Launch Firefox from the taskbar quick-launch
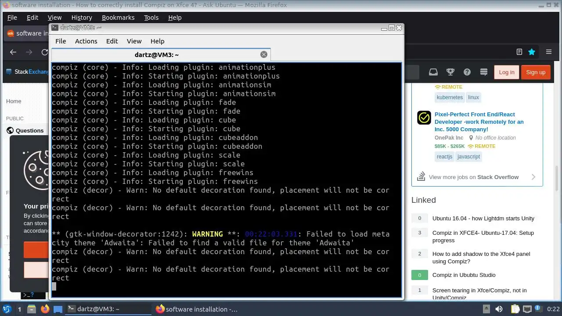Screen dimensions: 562x316 click(45, 309)
